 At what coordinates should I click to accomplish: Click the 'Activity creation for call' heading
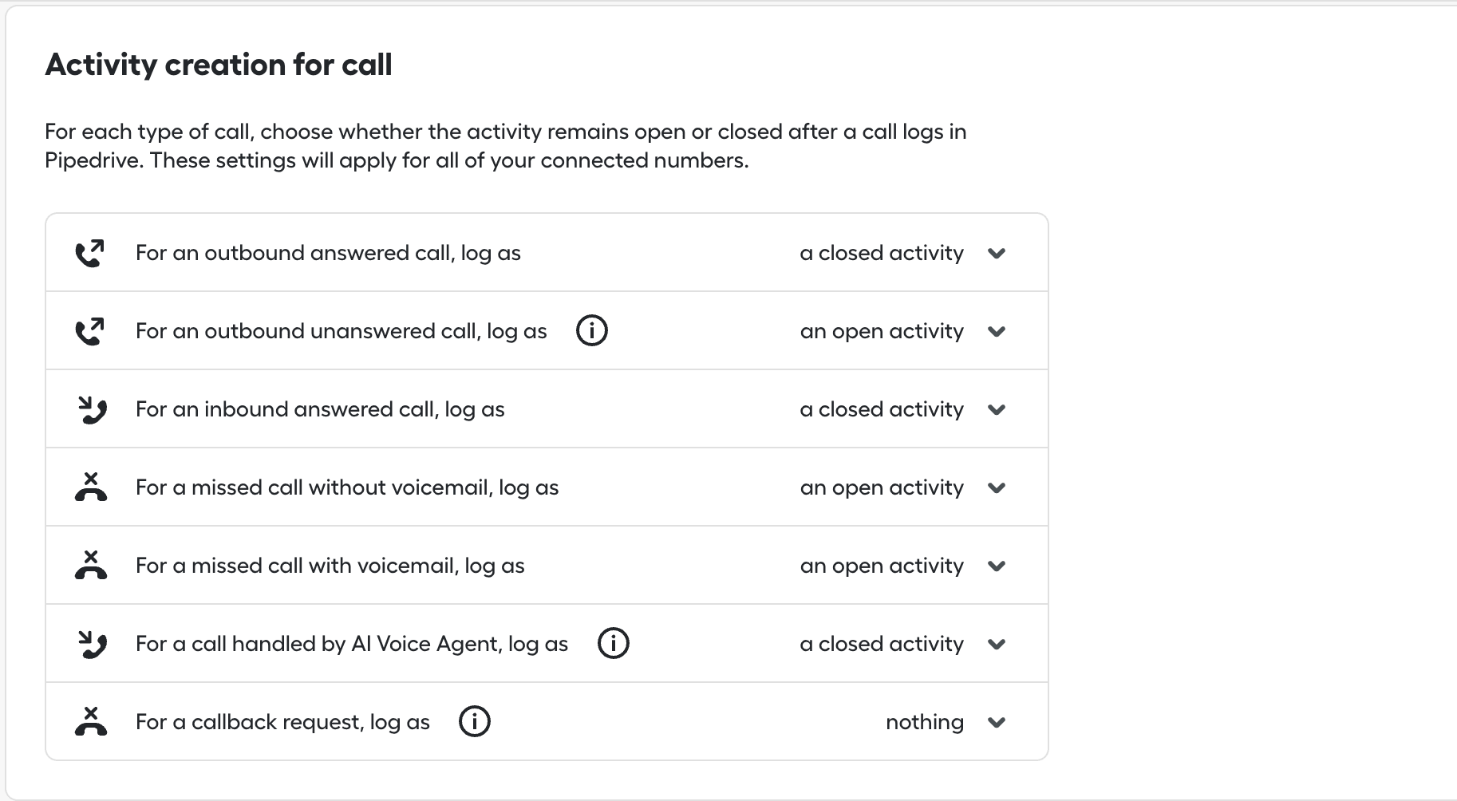(219, 65)
